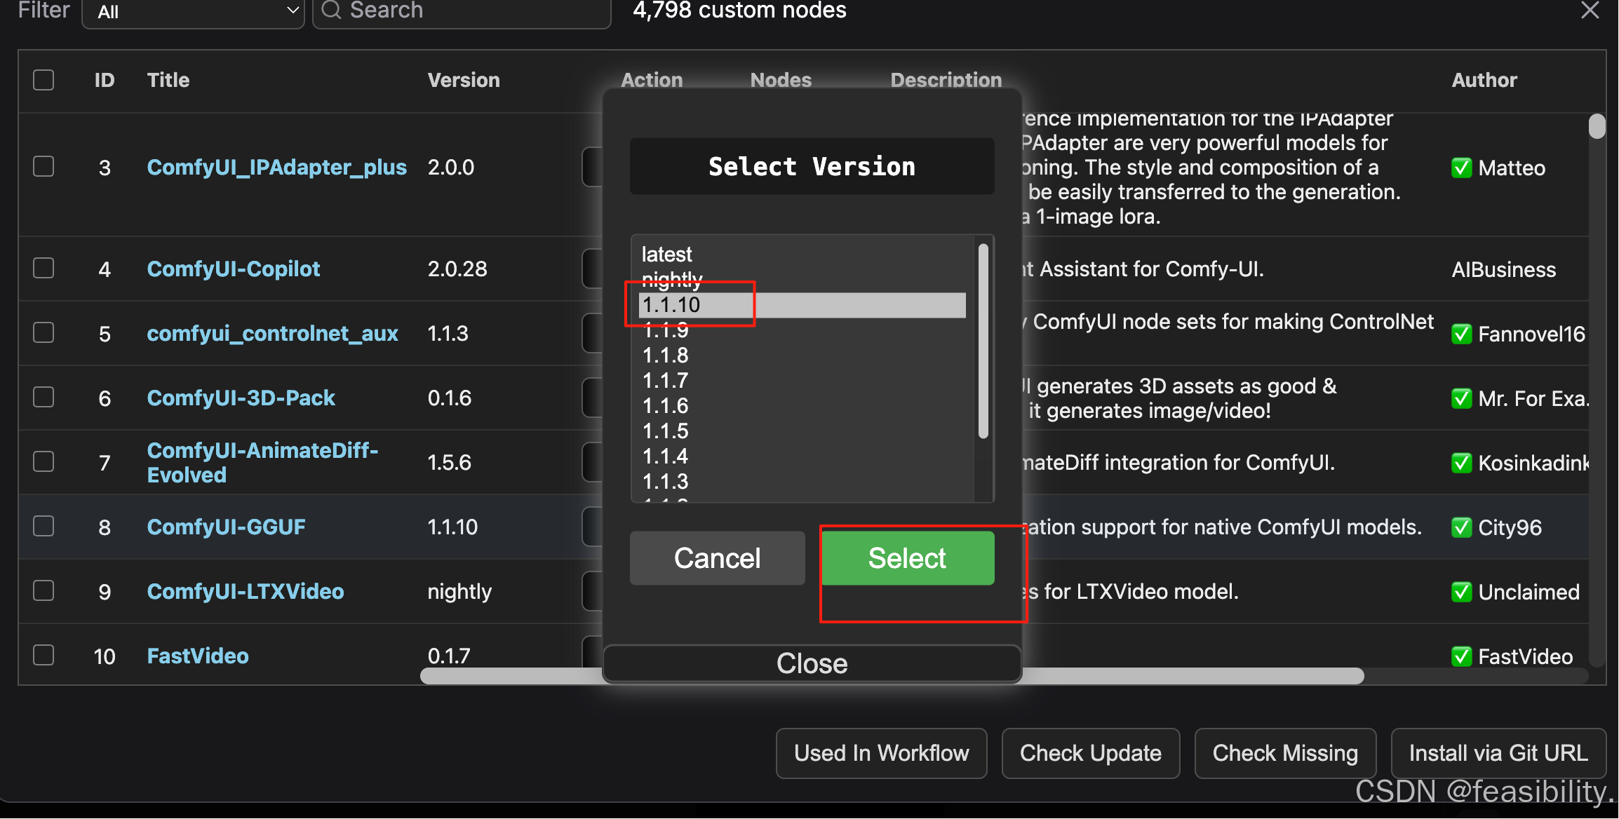
Task: Click the green checkmark next to Unclaimed
Action: click(x=1461, y=592)
